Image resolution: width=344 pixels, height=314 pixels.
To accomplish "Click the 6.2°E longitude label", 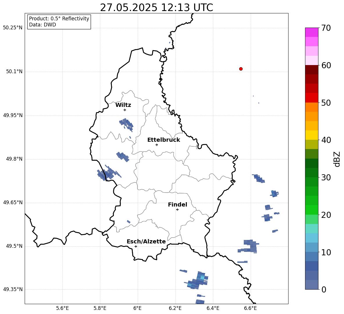I will (x=175, y=308).
